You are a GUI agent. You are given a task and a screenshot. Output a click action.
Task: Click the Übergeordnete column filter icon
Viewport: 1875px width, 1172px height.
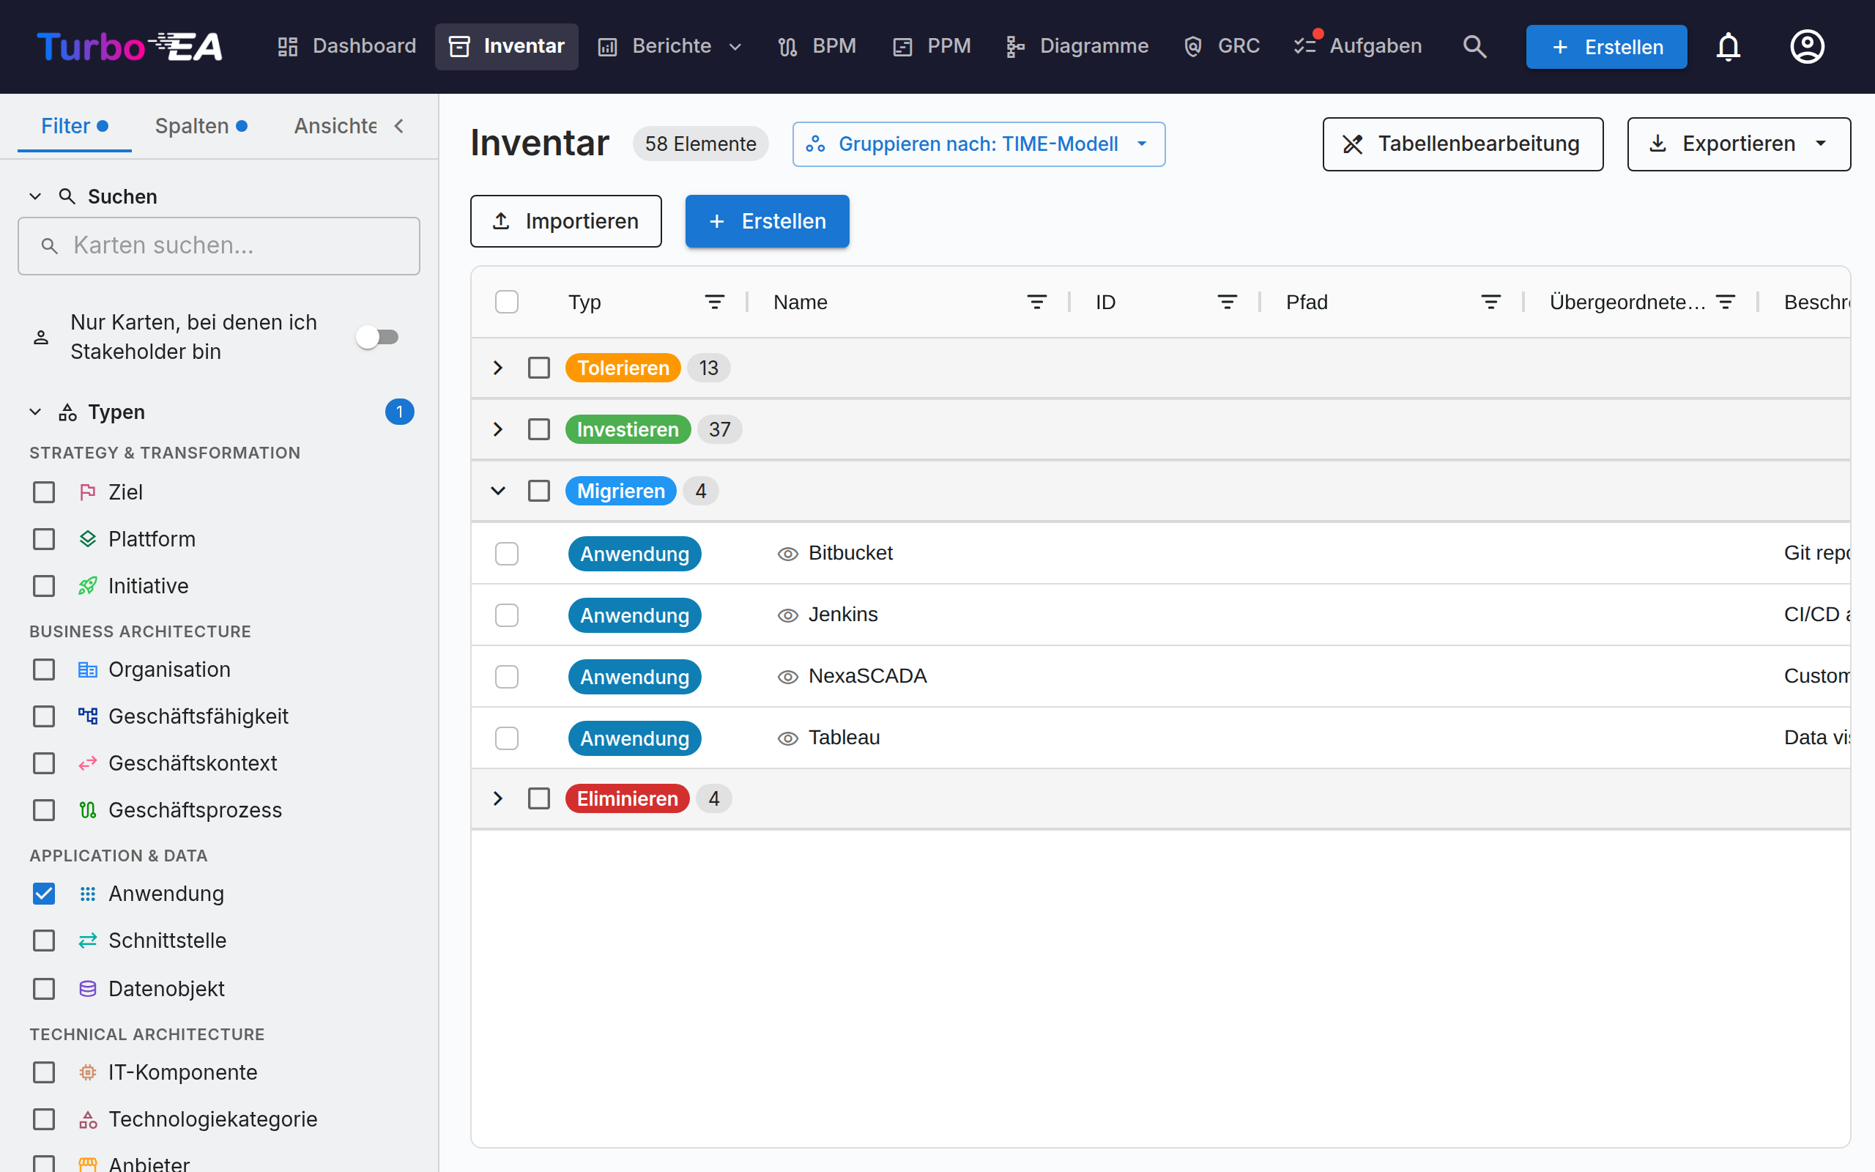point(1726,303)
